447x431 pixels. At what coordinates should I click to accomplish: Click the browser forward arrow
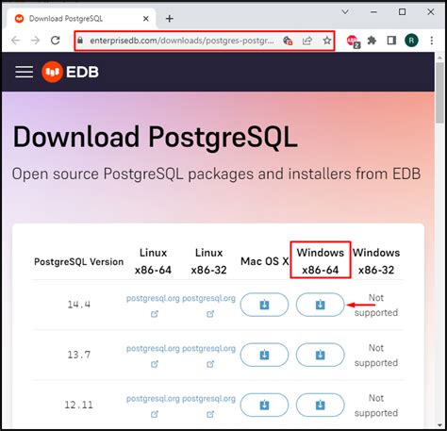point(35,41)
